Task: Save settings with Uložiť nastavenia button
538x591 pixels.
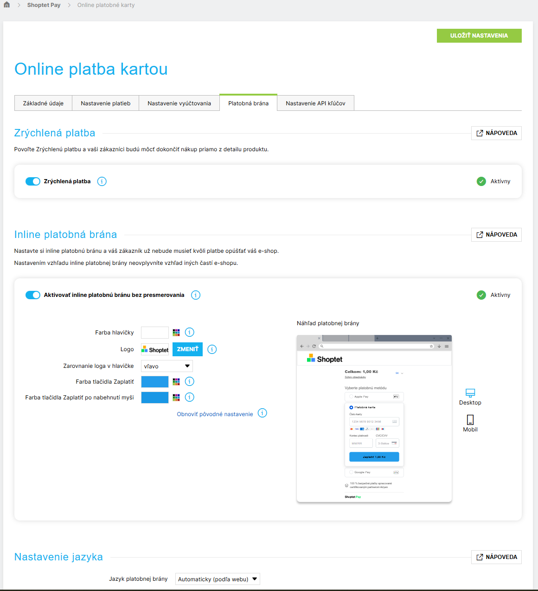Action: (479, 36)
